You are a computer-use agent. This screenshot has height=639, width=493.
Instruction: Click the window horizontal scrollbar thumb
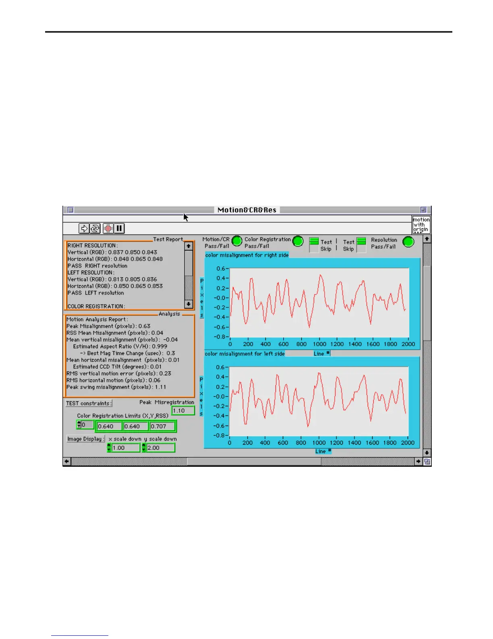[254, 461]
